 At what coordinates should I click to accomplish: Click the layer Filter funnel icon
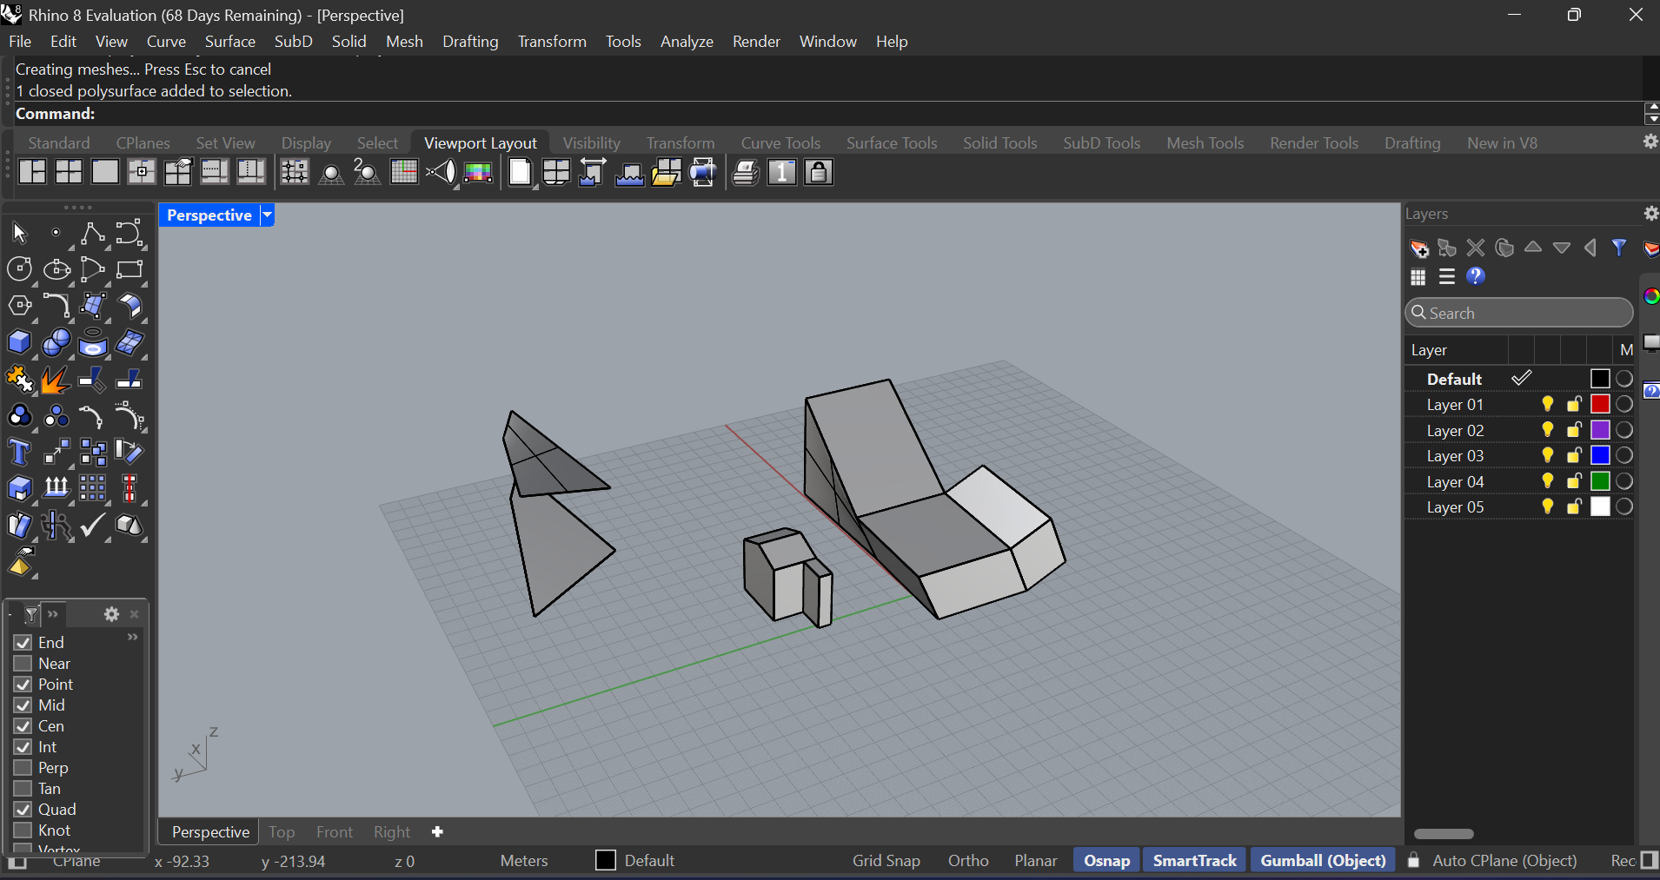coord(1619,248)
